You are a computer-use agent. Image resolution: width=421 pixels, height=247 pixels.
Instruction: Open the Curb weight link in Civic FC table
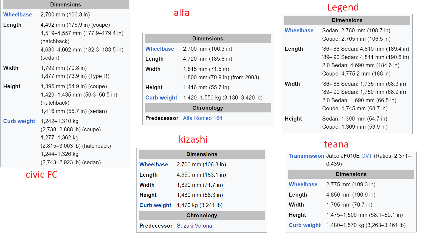coord(19,121)
